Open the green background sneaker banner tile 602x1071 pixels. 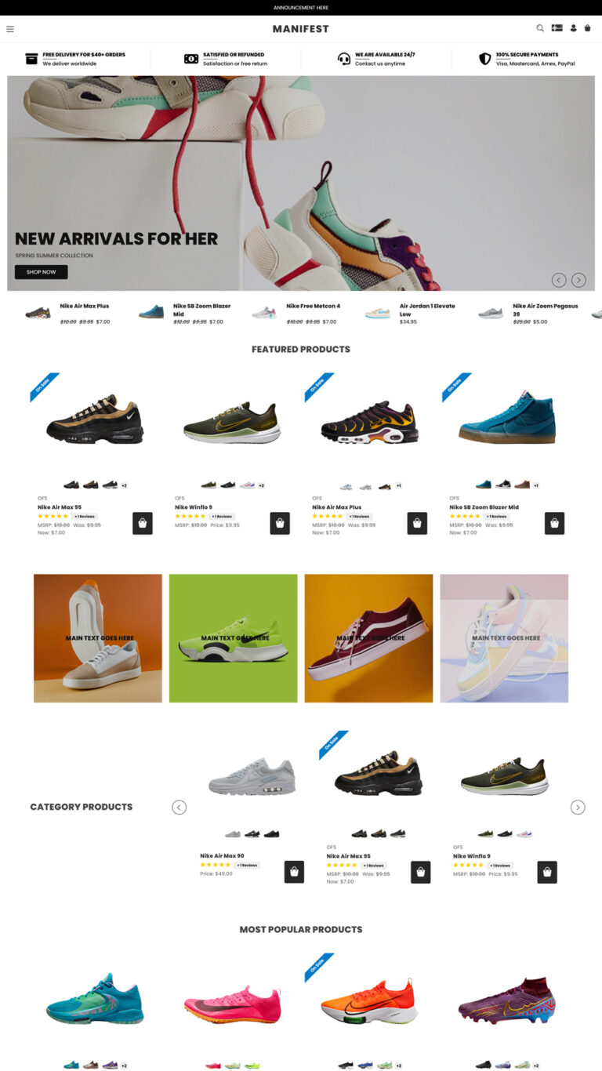[234, 638]
